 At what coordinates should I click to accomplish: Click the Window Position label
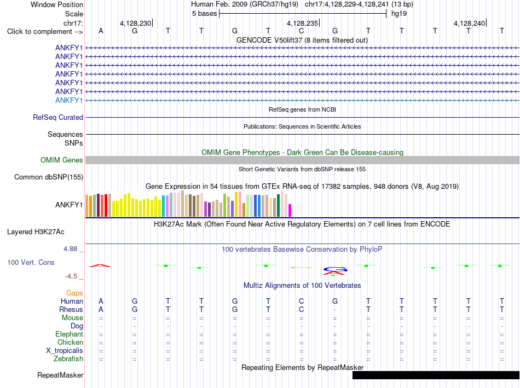tap(57, 4)
